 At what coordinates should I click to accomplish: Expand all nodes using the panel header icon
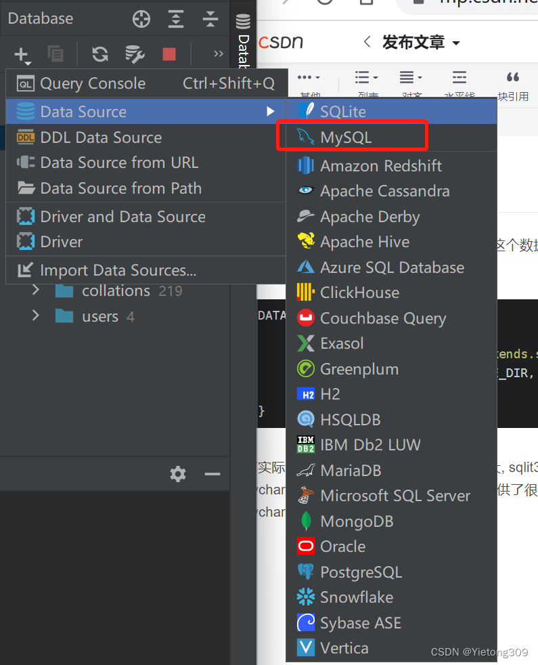176,19
